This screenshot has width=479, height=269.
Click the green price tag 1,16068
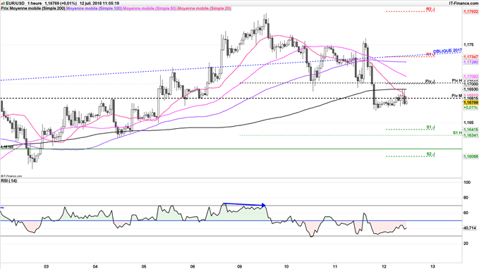click(x=471, y=156)
